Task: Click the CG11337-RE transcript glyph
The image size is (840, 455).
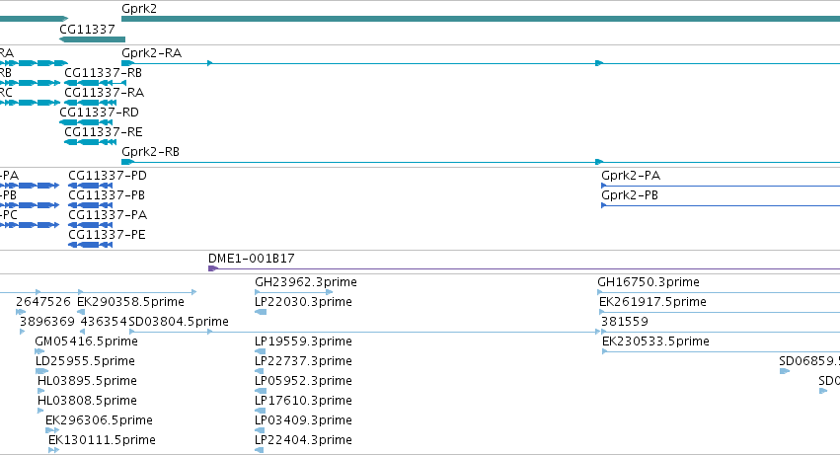Action: pyautogui.click(x=90, y=142)
